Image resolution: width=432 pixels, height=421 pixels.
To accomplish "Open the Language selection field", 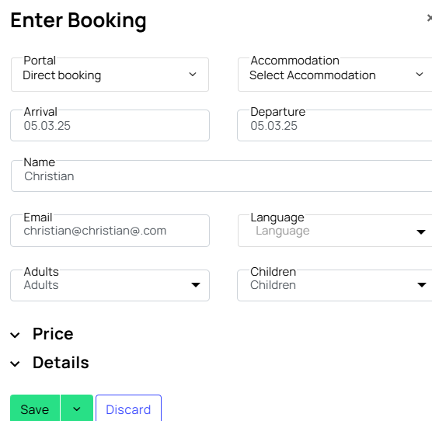I will coord(335,231).
